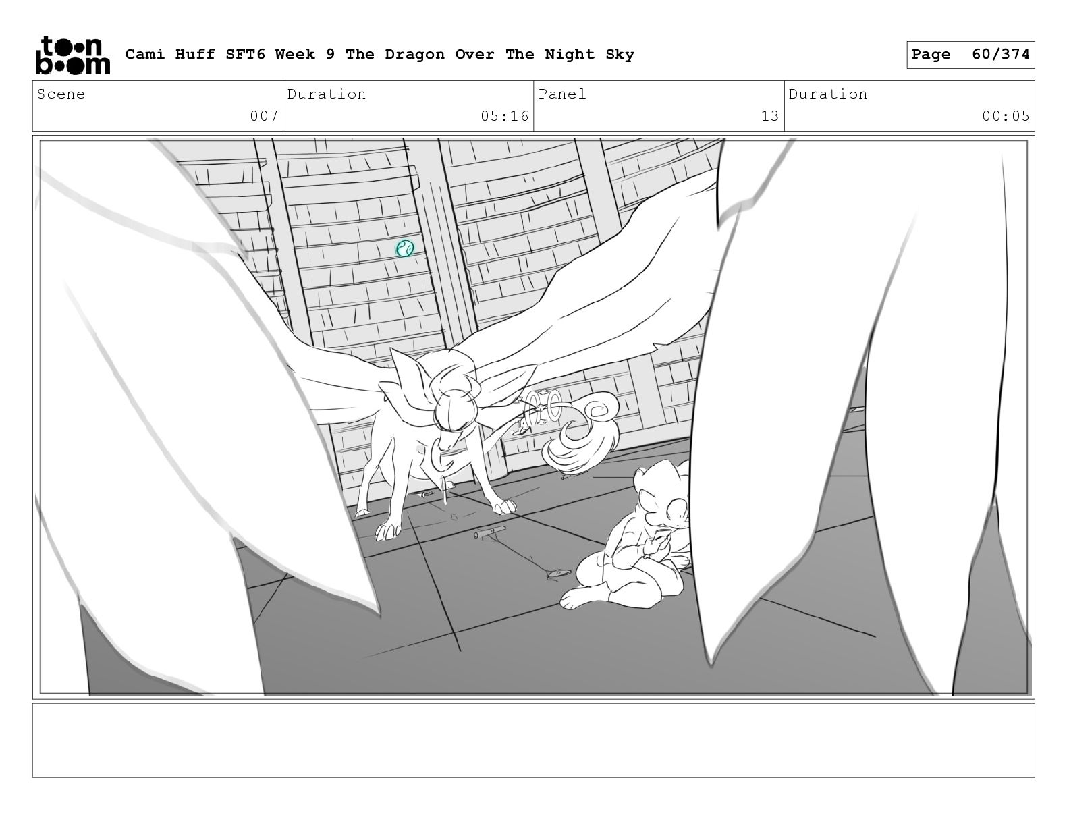Click the 'Page 60/374' indicator box
This screenshot has height=826, width=1069.
[x=970, y=55]
